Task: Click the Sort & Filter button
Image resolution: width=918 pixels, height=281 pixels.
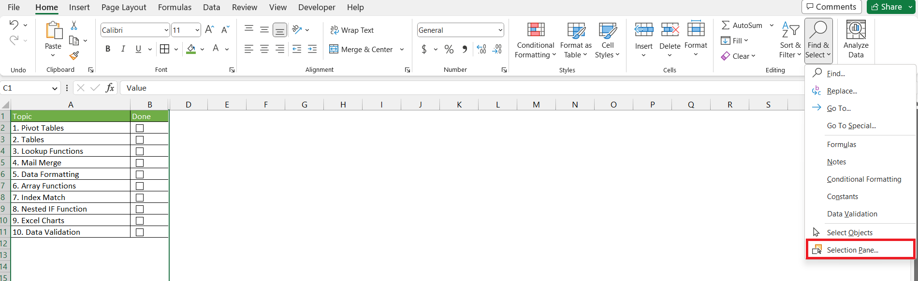Action: click(790, 40)
